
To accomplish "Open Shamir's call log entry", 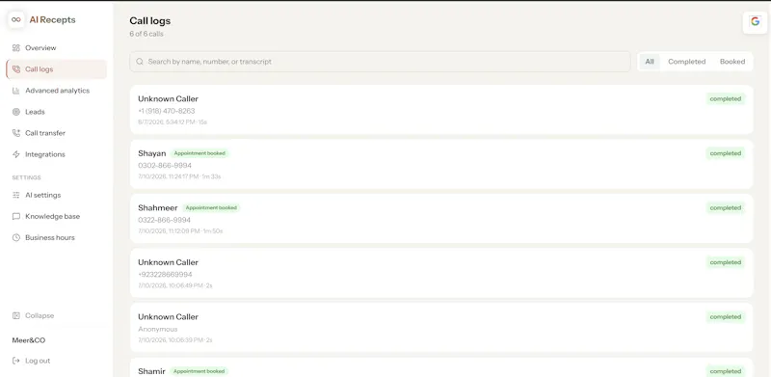I will tap(441, 367).
